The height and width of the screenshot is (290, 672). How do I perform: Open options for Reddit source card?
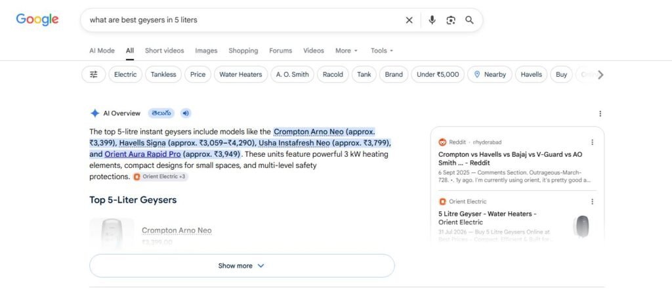(593, 142)
